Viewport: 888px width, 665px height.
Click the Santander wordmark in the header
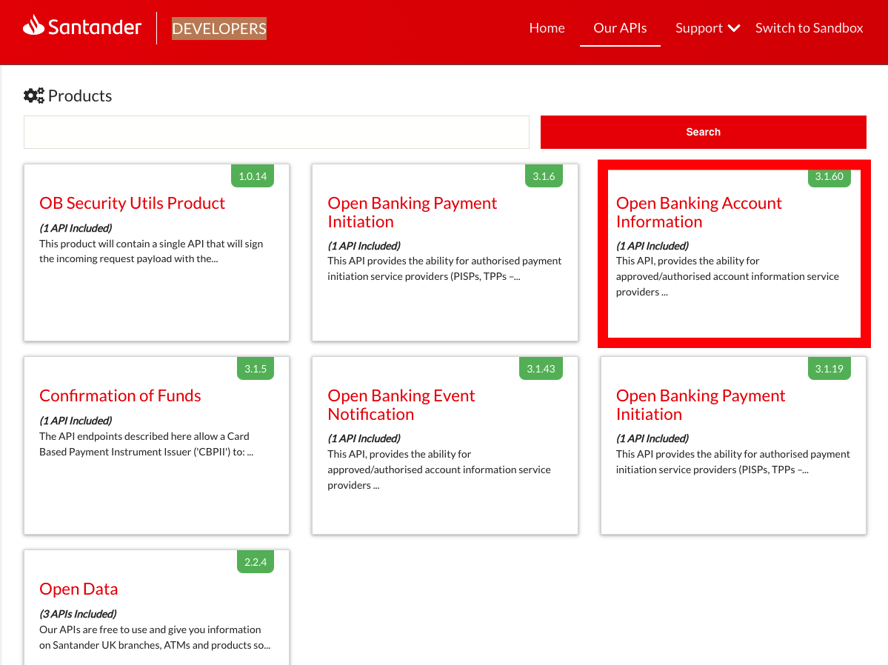point(95,27)
